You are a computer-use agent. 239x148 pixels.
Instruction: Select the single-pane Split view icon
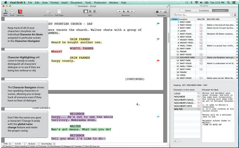tap(86, 11)
